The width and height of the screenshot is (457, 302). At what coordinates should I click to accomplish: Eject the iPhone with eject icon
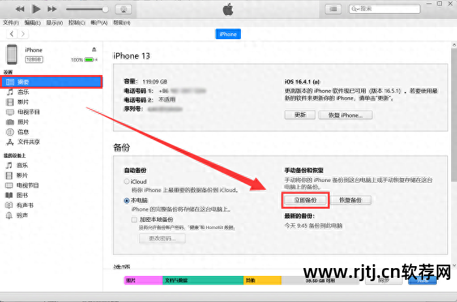[x=94, y=49]
